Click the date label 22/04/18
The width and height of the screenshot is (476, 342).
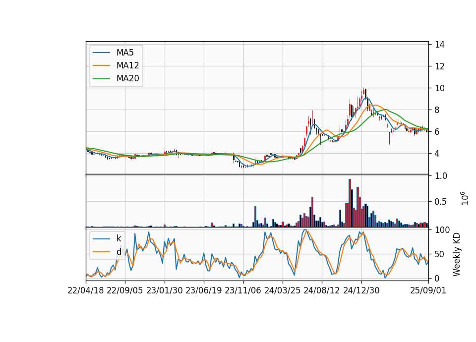[86, 290]
